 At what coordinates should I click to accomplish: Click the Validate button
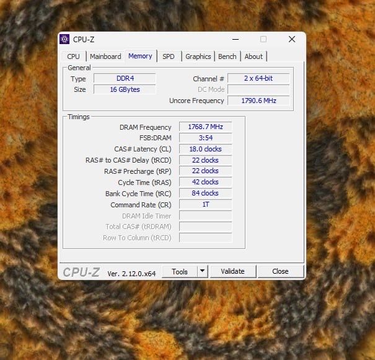pos(232,271)
